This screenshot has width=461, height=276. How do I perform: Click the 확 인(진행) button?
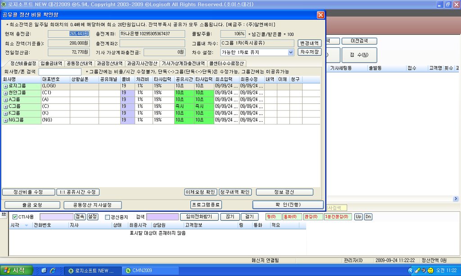pyautogui.click(x=288, y=205)
